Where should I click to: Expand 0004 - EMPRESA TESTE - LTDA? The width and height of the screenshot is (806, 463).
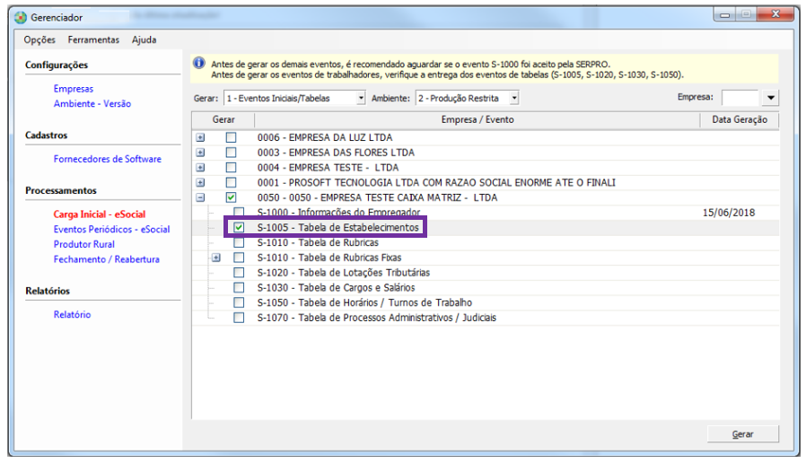(200, 168)
